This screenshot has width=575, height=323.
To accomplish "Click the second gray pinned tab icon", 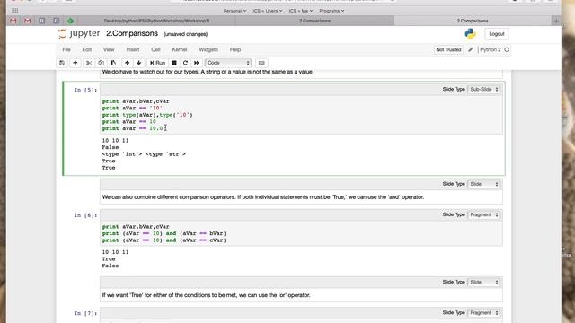I will (56, 21).
